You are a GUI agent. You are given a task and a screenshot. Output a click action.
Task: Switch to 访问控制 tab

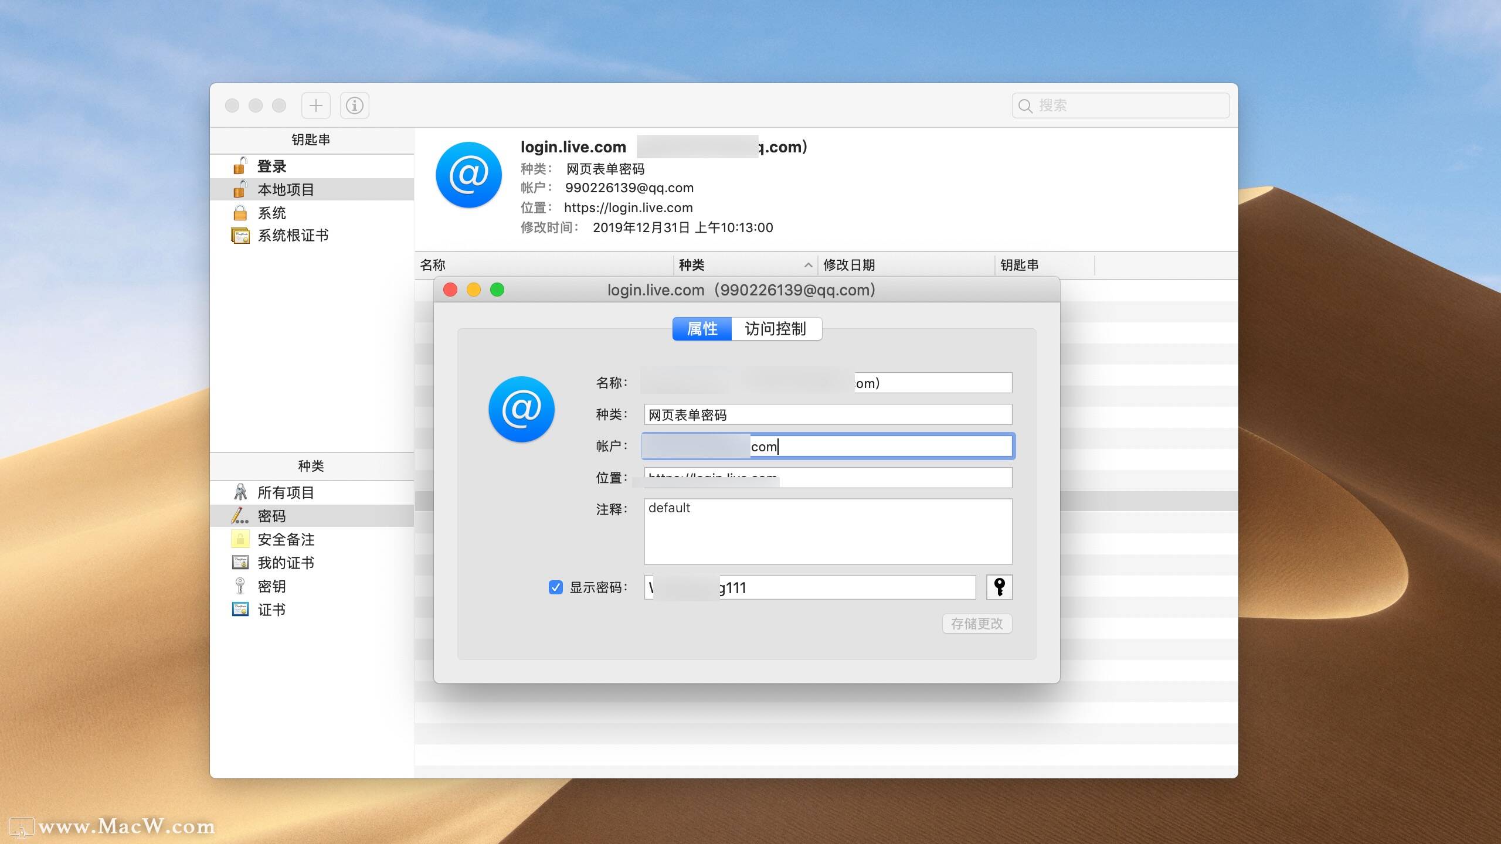point(775,329)
